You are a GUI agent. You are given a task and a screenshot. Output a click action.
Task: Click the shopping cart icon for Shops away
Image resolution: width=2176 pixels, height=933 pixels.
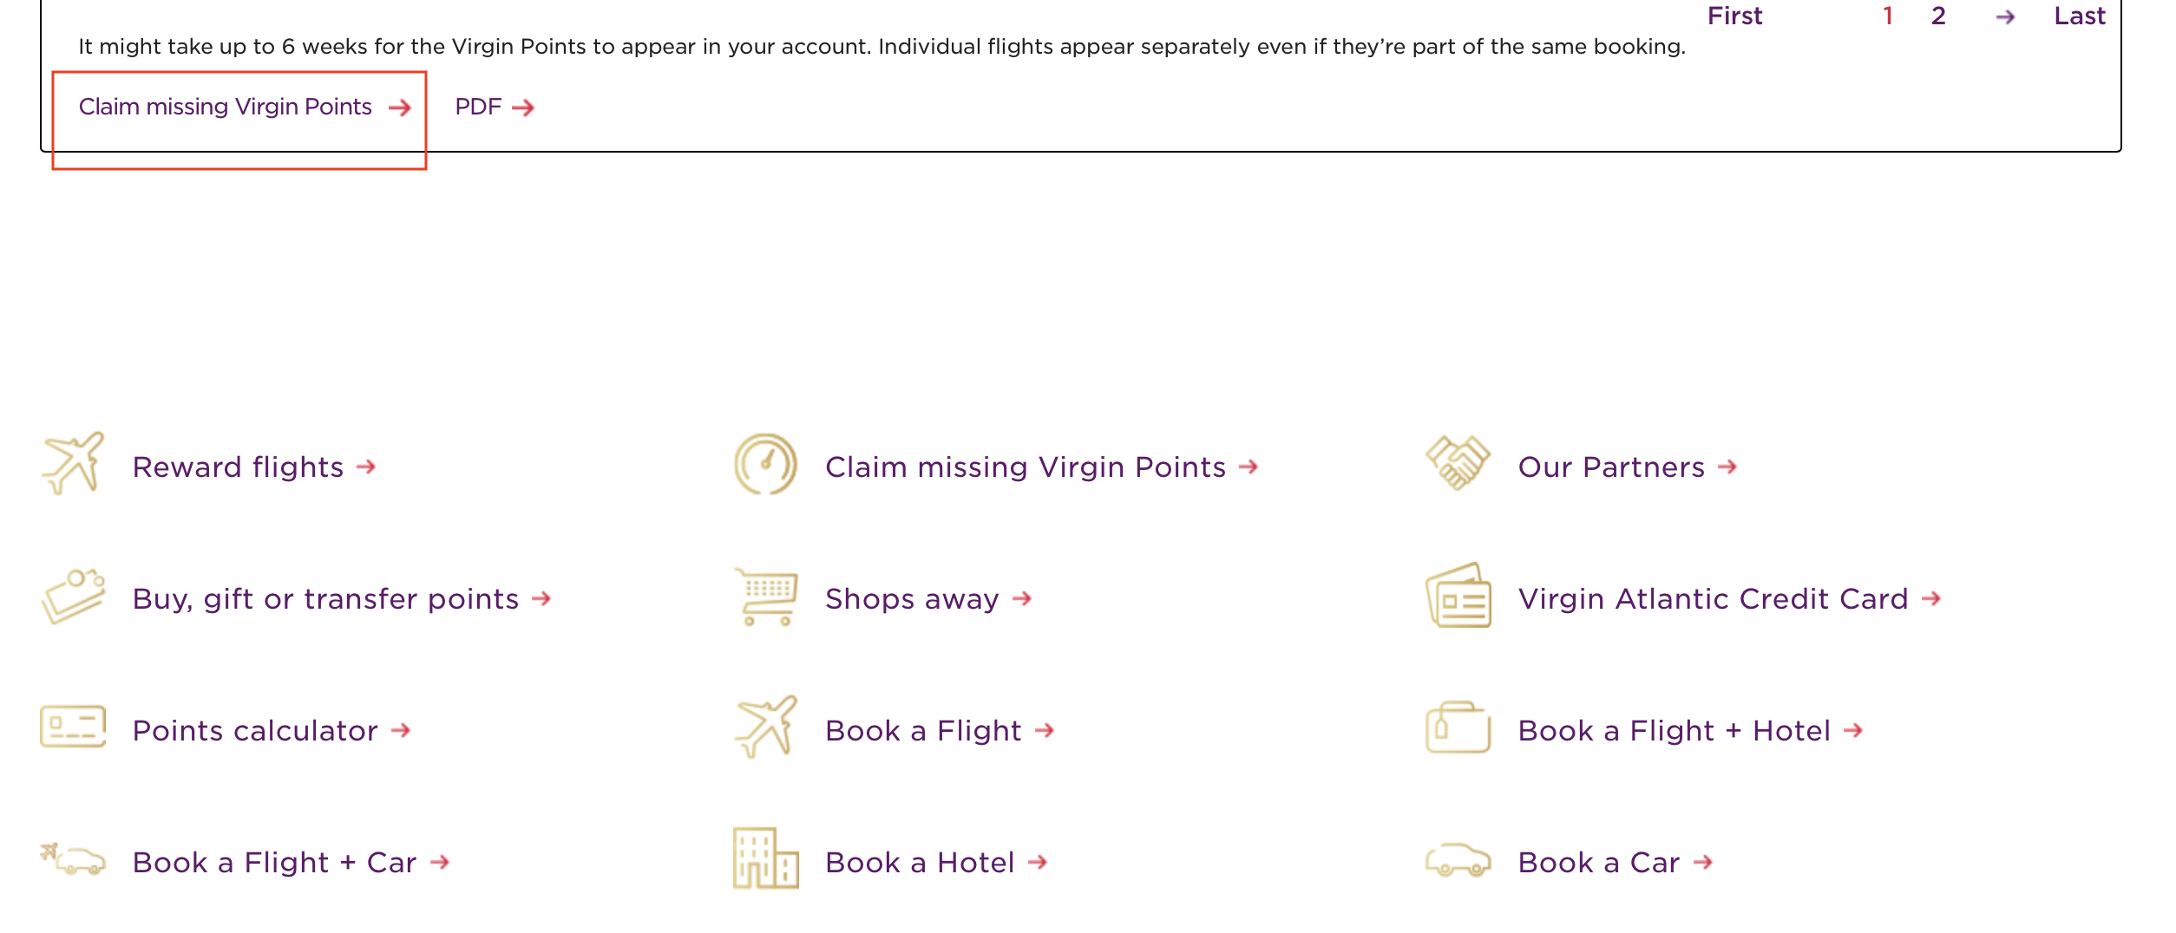[x=766, y=597]
